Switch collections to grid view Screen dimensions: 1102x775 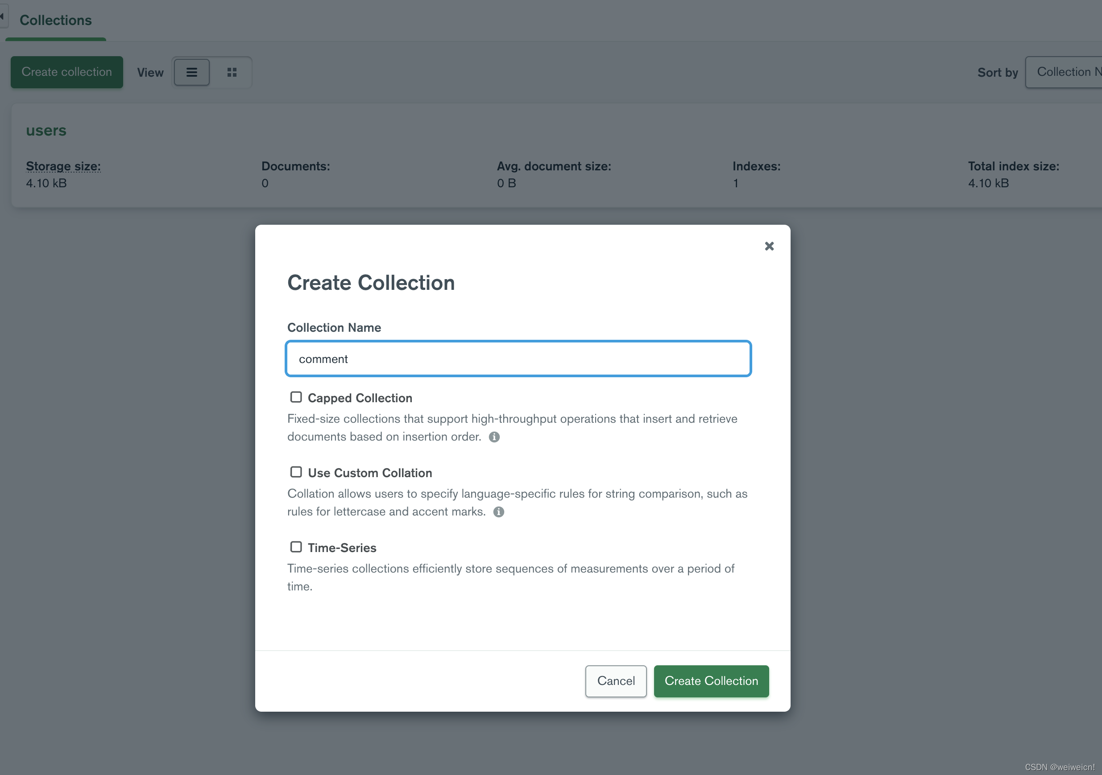click(x=232, y=72)
